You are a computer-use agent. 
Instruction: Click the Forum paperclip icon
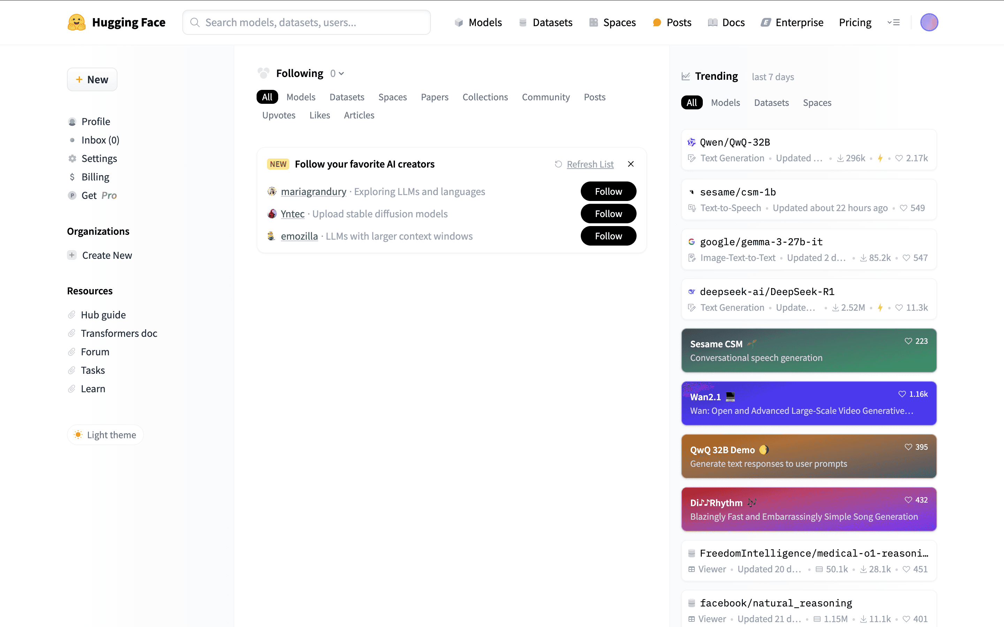[72, 352]
